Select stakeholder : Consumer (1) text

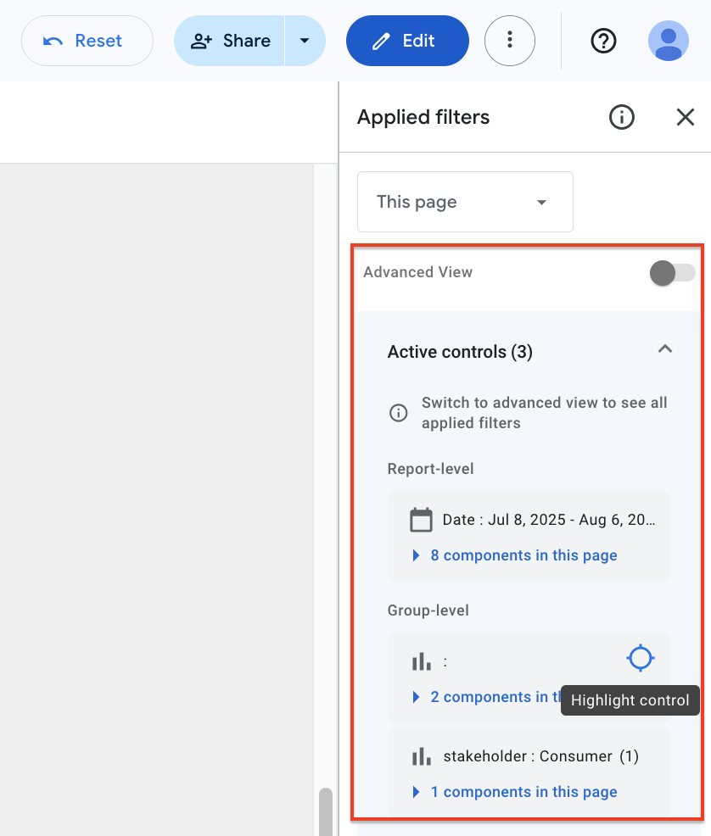click(x=540, y=756)
